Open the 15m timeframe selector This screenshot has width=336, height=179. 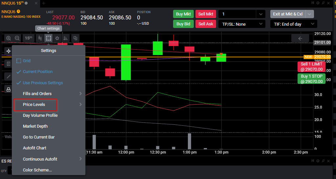(x=29, y=38)
